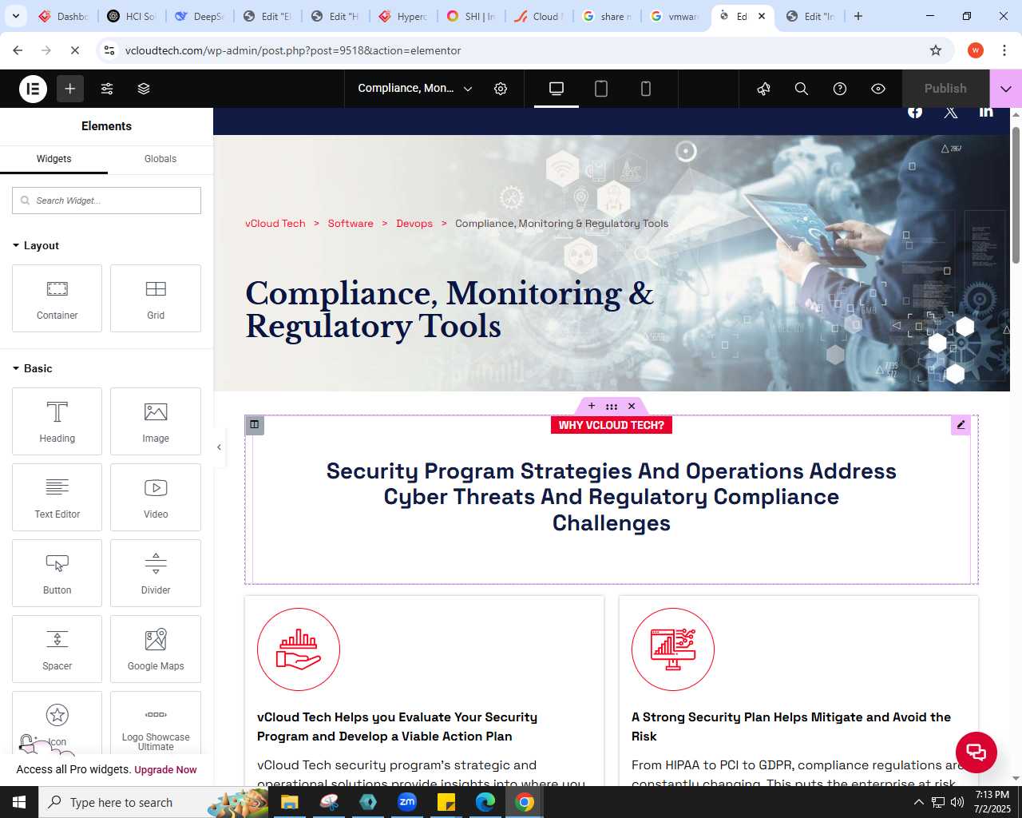Bookmark page with the star icon
Image resolution: width=1022 pixels, height=818 pixels.
pos(936,50)
